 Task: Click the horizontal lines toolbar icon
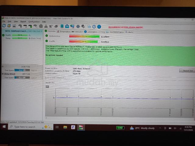[14, 26]
